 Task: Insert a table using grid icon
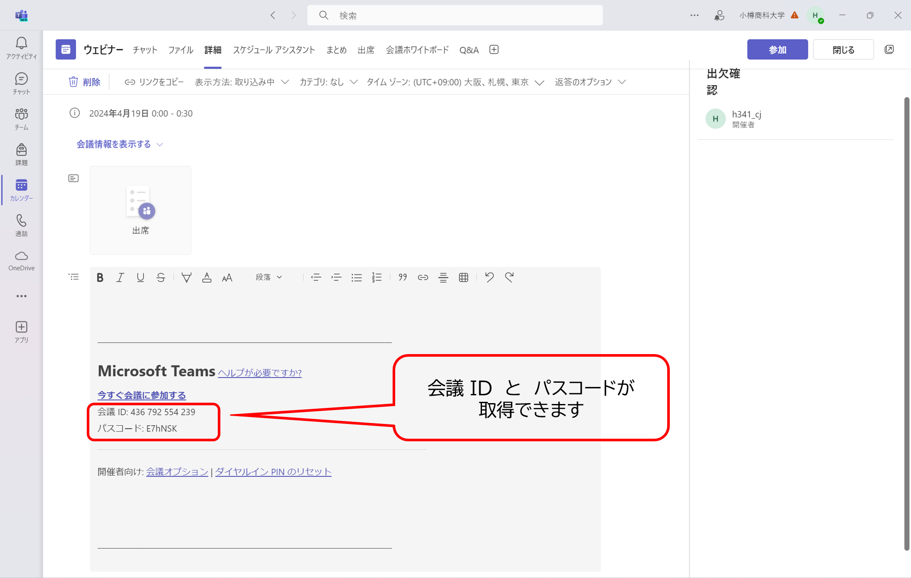click(463, 277)
